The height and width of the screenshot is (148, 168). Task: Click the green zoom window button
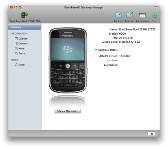pos(20,7)
